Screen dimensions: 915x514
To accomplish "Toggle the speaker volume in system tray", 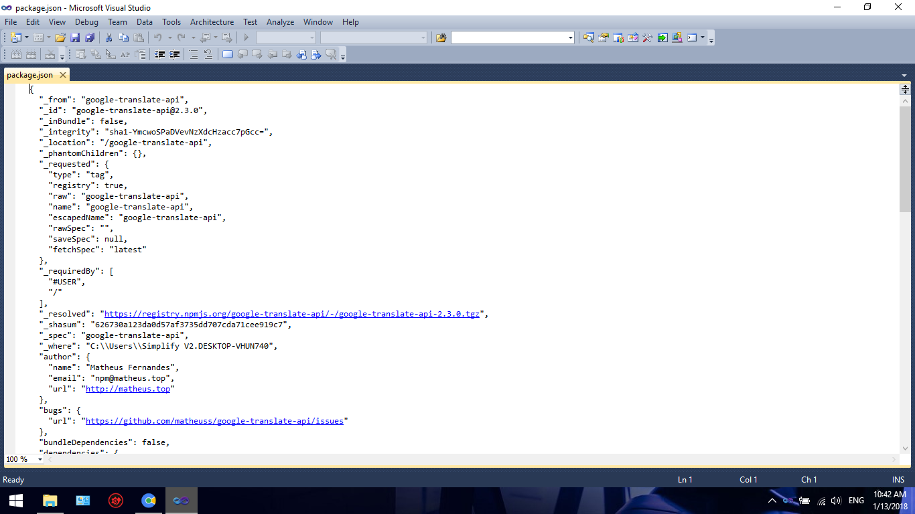I will tap(835, 501).
